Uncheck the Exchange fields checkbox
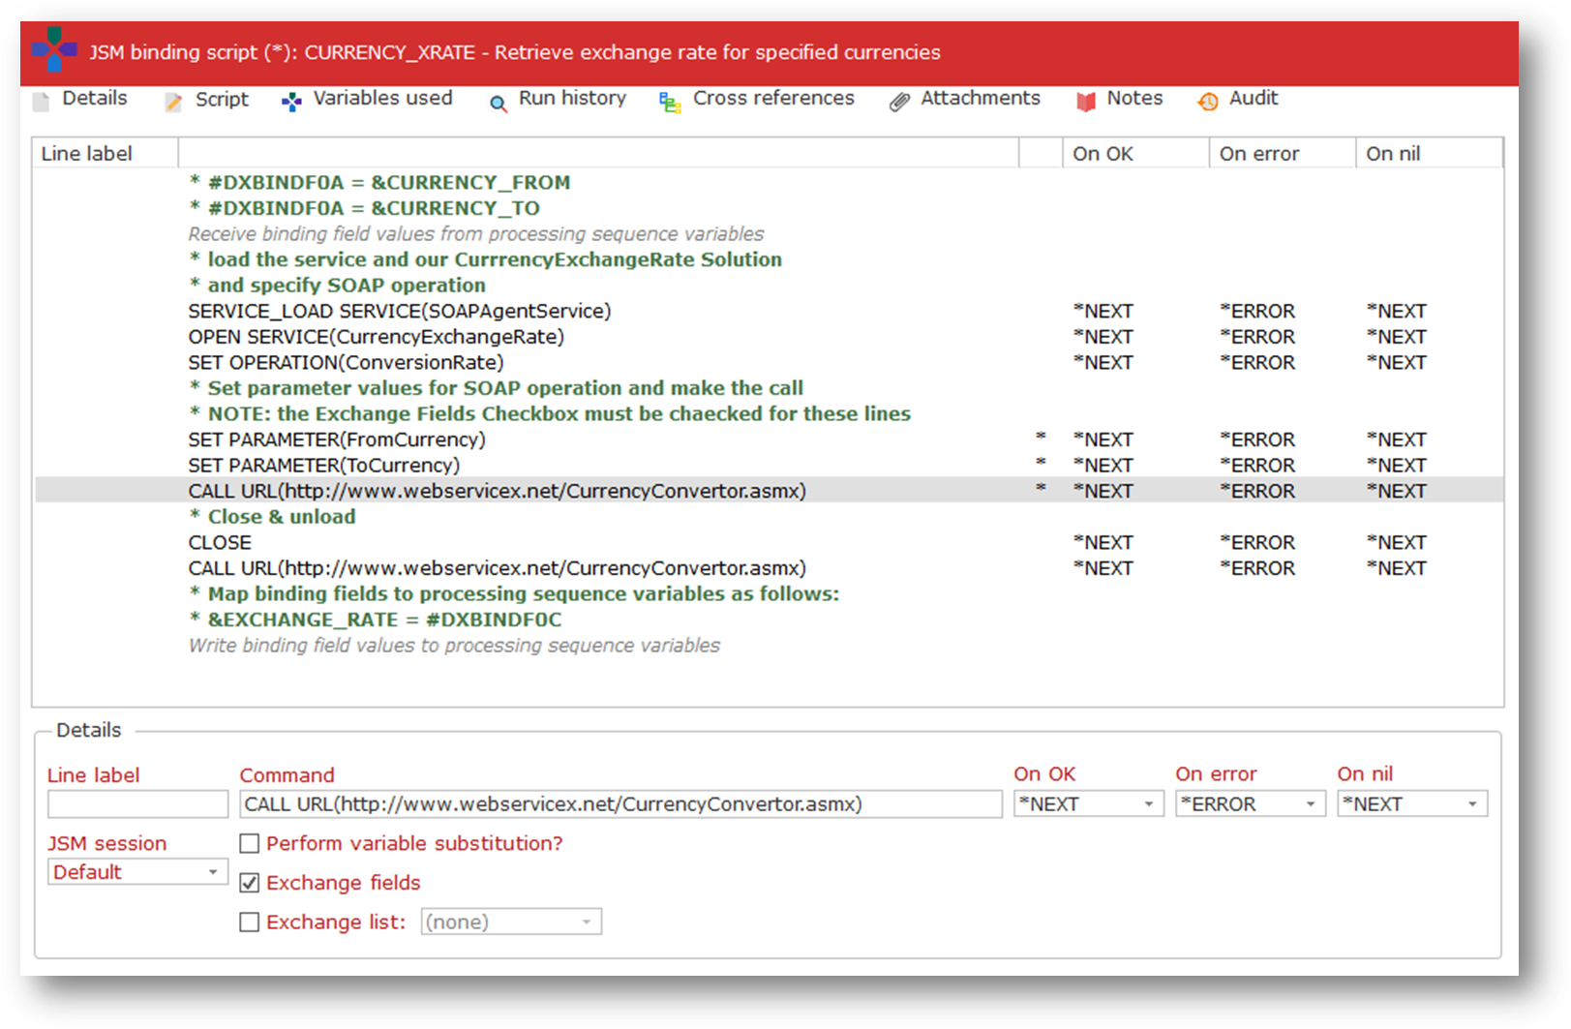 [250, 883]
